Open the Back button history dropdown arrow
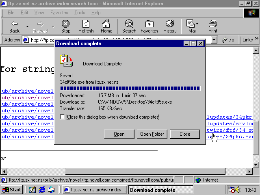The image size is (260, 195). [x=27, y=26]
